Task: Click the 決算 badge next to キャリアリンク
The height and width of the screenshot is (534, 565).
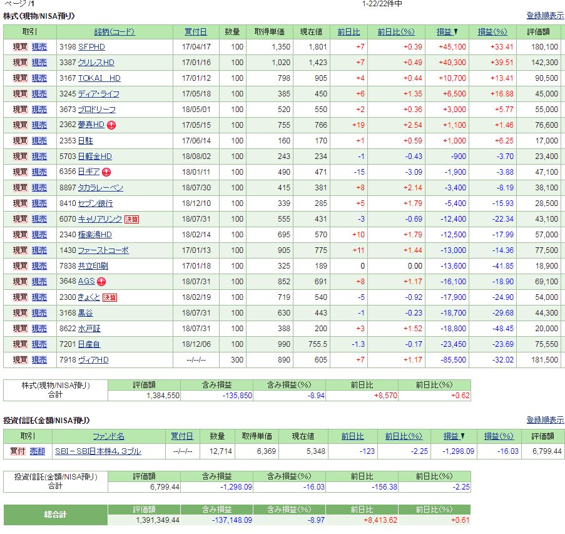Action: tap(131, 219)
